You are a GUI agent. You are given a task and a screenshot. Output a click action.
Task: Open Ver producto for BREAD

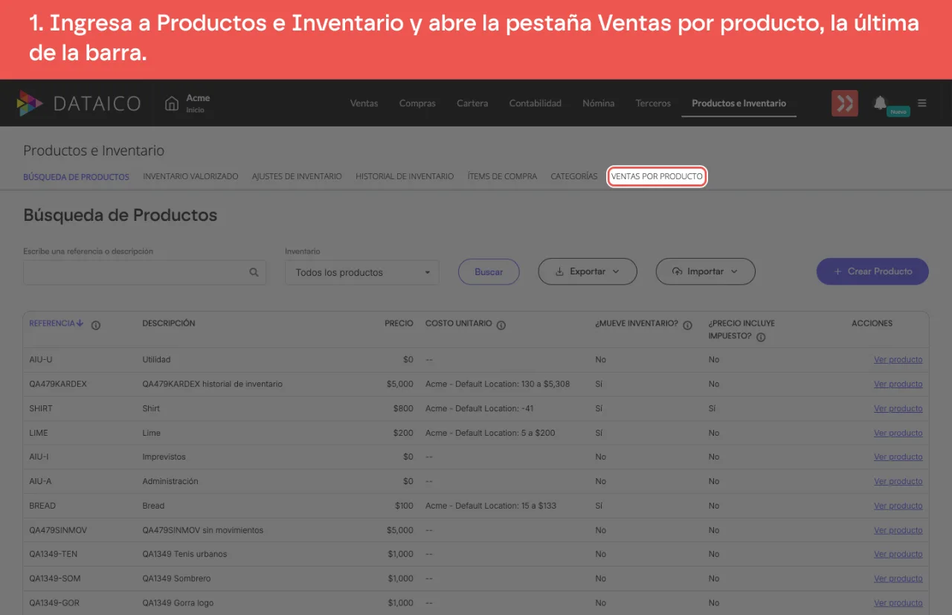[898, 506]
